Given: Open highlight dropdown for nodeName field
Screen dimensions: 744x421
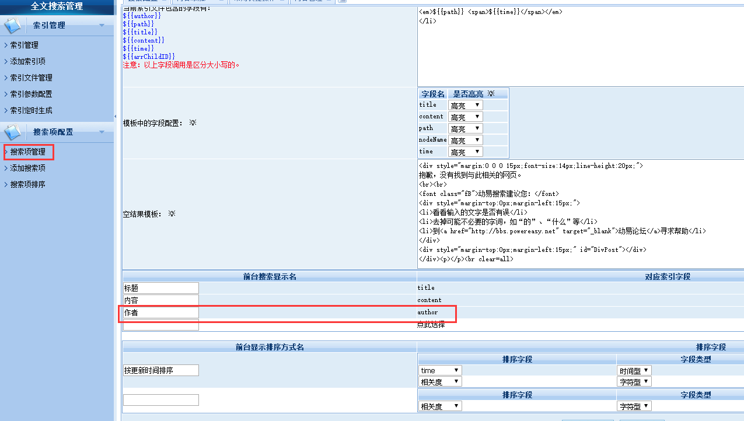Looking at the screenshot, I should pyautogui.click(x=465, y=140).
